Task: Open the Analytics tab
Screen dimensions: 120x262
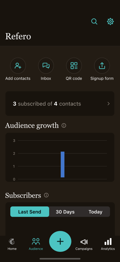Action: [108, 244]
